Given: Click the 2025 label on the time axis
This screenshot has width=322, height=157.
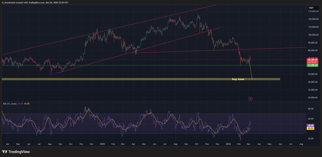Looking at the screenshot, I should pos(102,144).
